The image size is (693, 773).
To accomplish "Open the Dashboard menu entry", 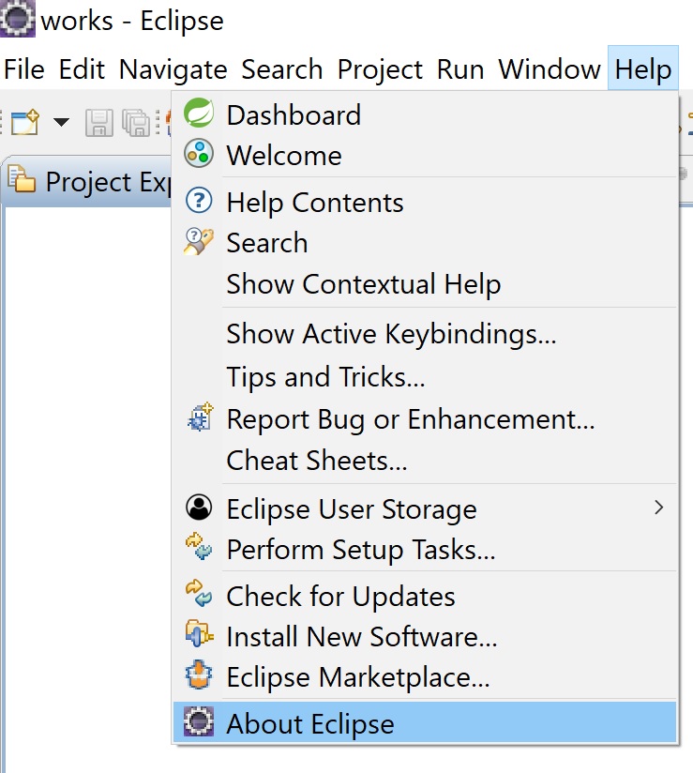I will 425,115.
